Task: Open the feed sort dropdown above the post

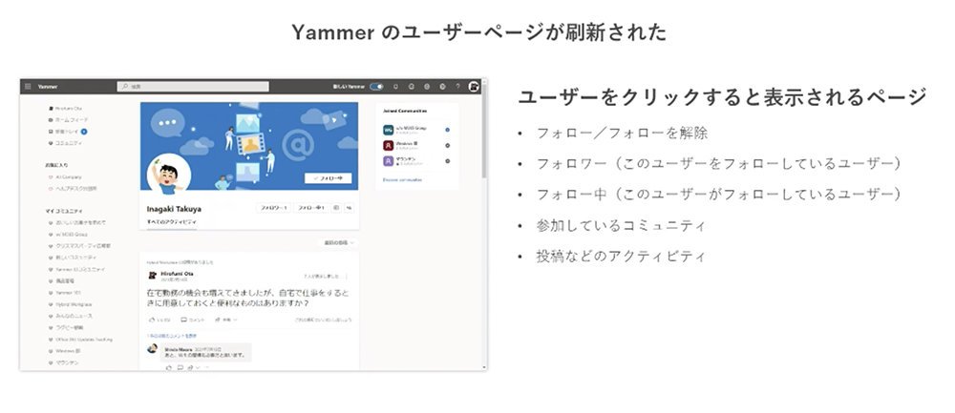Action: pyautogui.click(x=338, y=242)
